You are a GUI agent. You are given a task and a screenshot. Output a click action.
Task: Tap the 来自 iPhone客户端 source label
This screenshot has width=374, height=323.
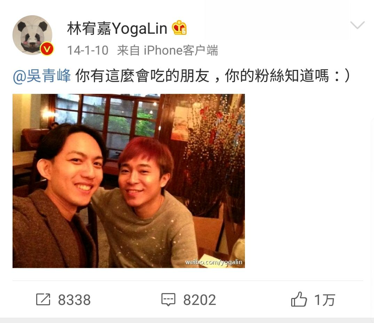[x=167, y=50]
